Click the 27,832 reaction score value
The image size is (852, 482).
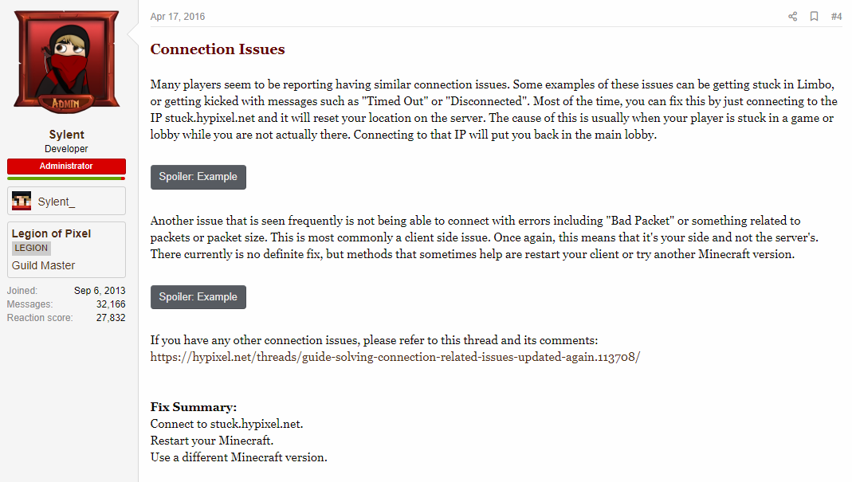(111, 318)
